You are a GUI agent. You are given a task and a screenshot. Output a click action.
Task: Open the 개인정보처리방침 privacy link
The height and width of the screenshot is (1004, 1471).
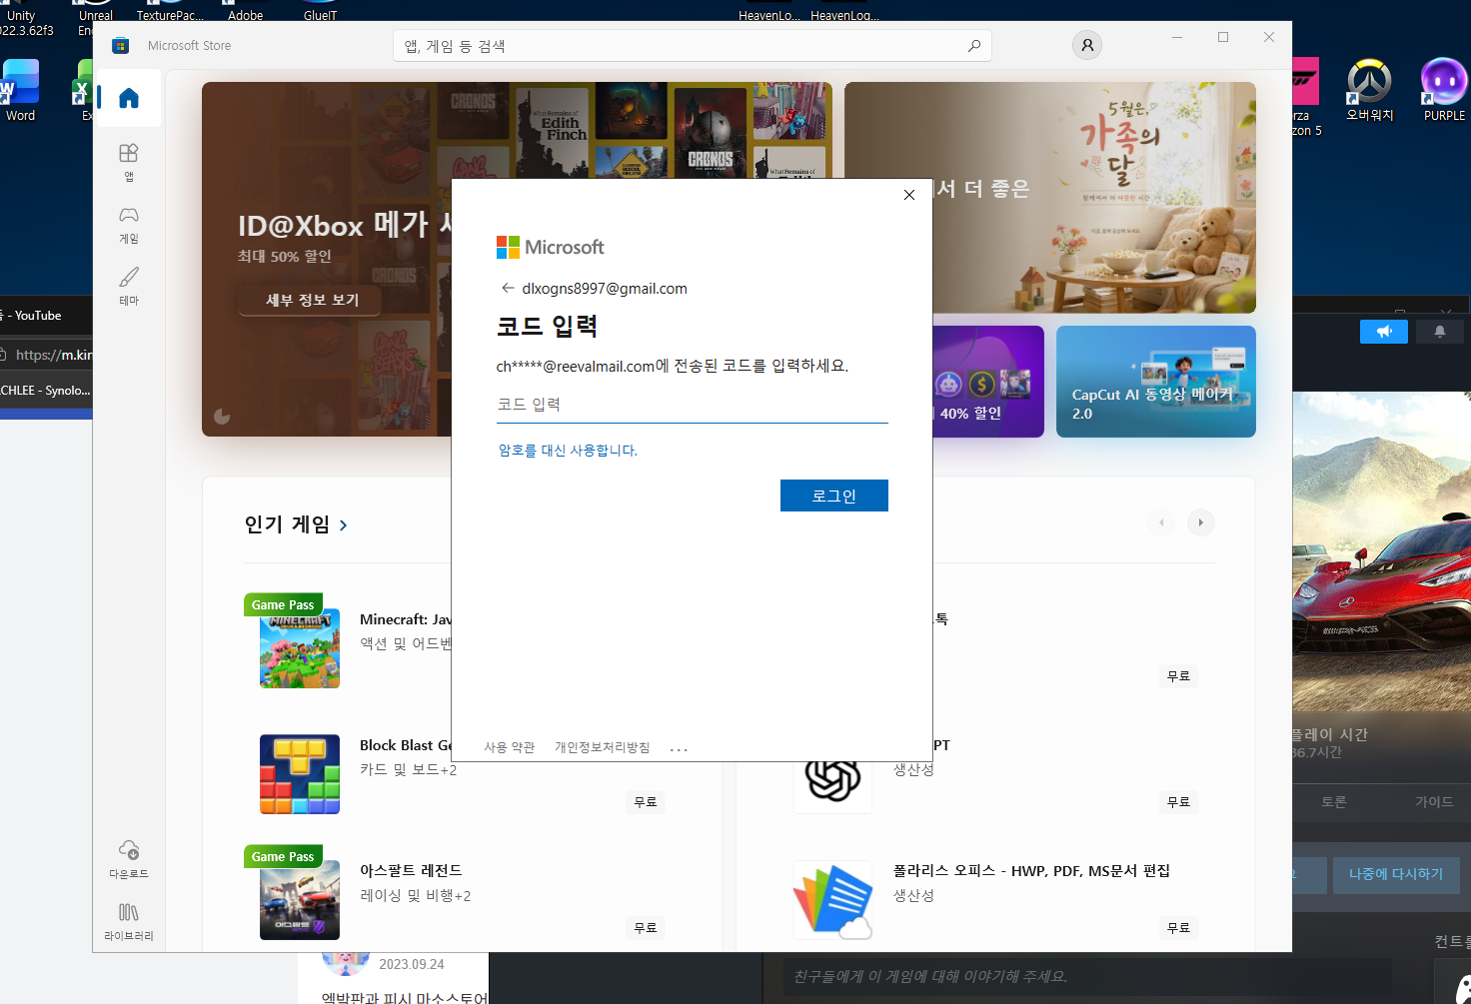(x=603, y=747)
